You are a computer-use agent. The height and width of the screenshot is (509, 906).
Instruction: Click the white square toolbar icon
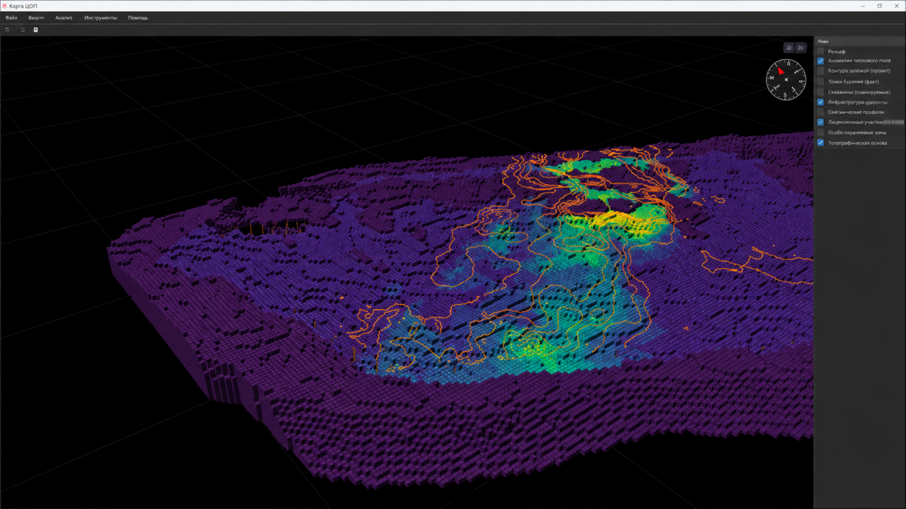35,30
